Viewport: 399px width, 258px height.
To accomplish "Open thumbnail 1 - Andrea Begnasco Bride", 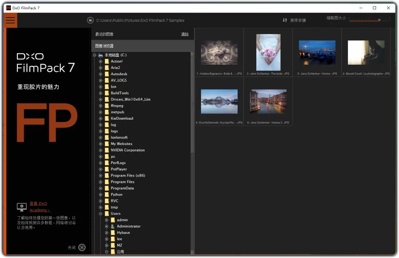I will point(219,52).
